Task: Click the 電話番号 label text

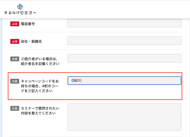Action: click(28, 24)
